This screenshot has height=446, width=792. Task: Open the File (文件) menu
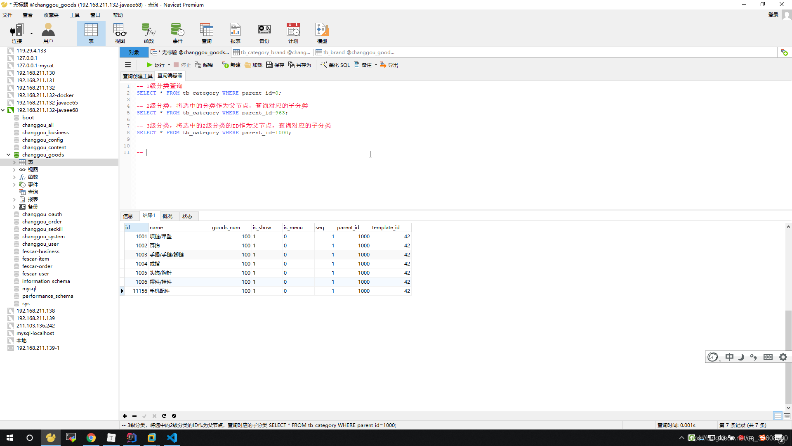(x=7, y=15)
